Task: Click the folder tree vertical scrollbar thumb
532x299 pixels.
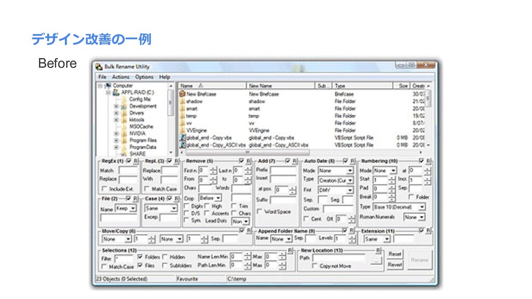Action: point(170,103)
